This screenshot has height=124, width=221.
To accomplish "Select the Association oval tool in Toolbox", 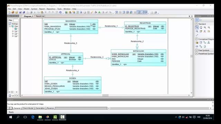I will [197, 46].
